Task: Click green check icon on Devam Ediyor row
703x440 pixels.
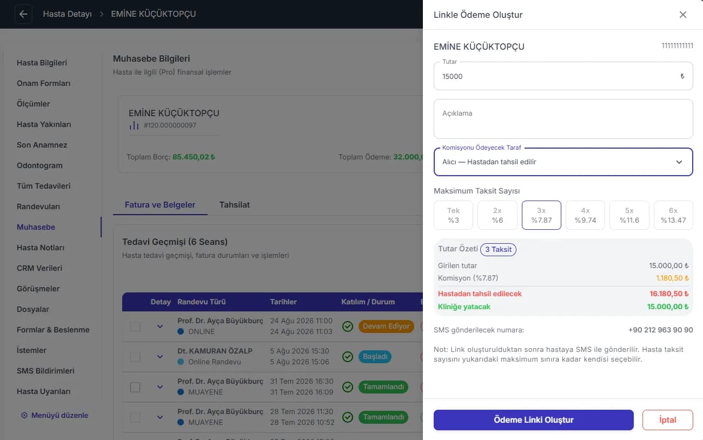Action: 348,326
